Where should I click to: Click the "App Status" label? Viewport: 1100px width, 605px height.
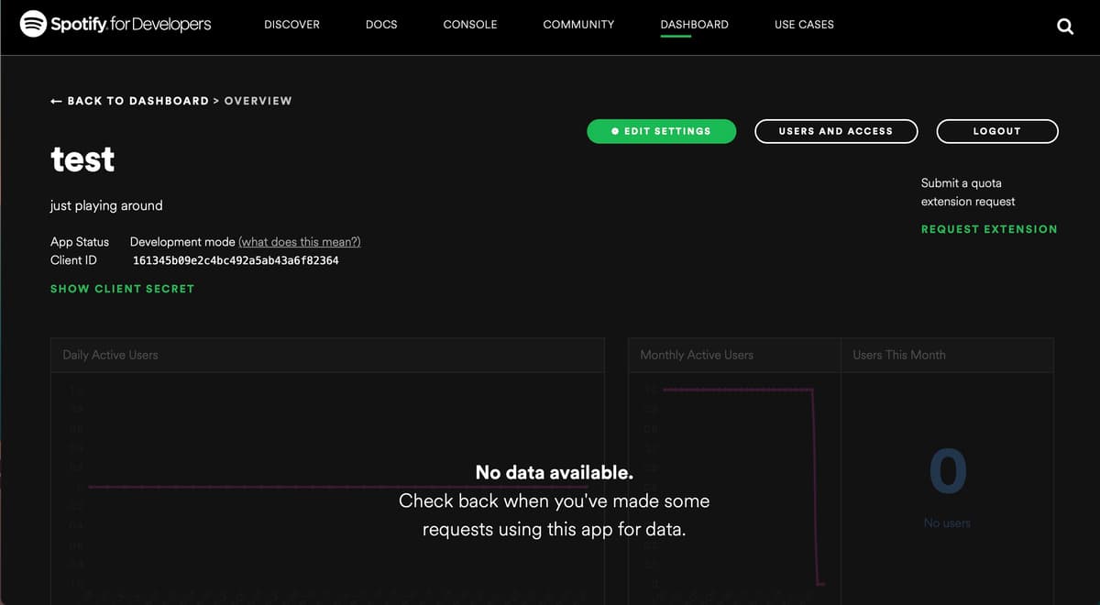(80, 242)
